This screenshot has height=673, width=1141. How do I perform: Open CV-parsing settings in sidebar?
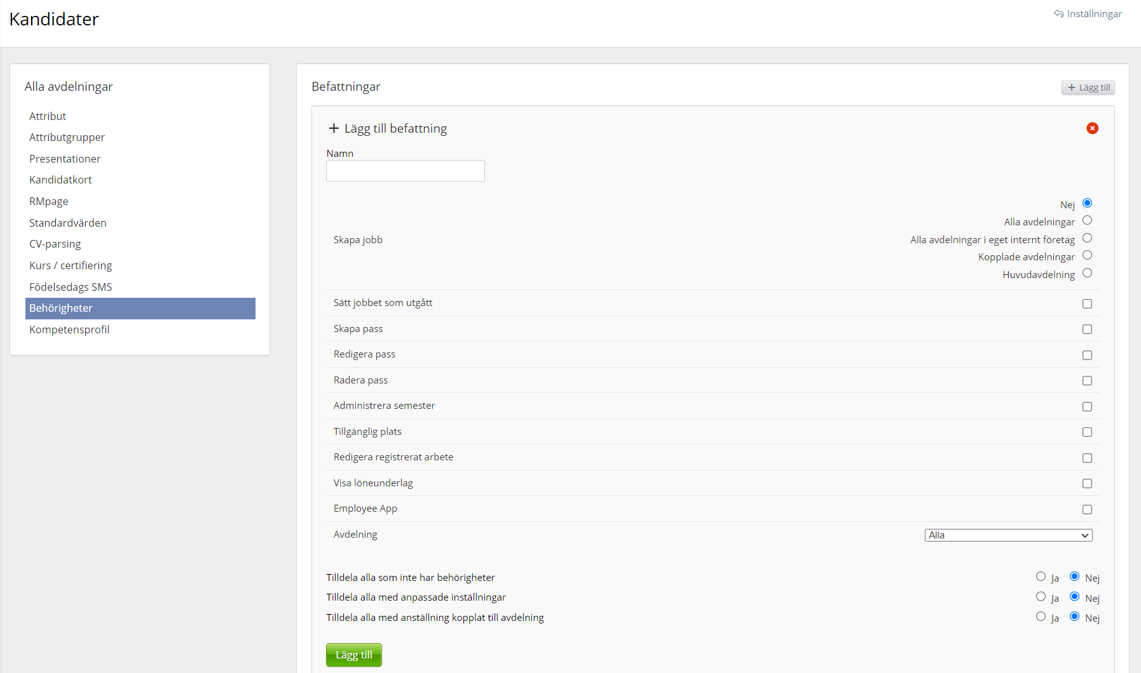pyautogui.click(x=55, y=244)
